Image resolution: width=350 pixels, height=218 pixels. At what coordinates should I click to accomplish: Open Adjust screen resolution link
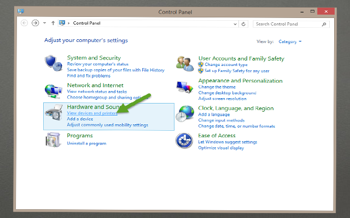(x=222, y=98)
